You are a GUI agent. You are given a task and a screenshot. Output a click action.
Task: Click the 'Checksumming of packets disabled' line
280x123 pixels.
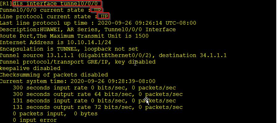pos(54,75)
